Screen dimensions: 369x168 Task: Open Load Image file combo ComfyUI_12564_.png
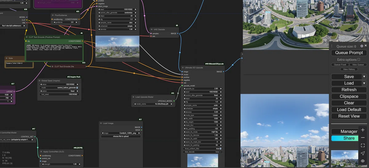pos(121,133)
